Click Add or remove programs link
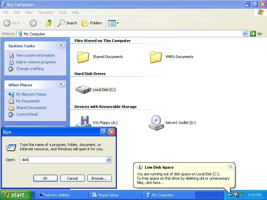 click(x=36, y=62)
